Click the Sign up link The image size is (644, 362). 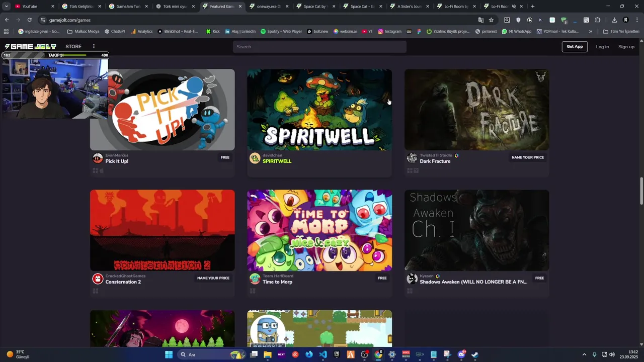[x=626, y=47]
